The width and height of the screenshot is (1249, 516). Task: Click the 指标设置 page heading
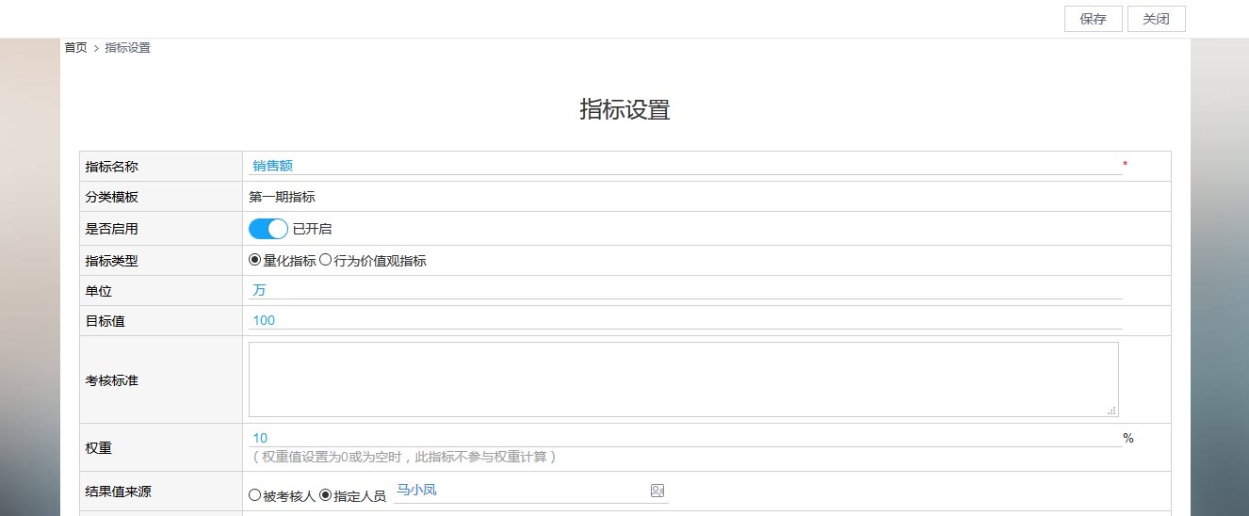pos(624,109)
